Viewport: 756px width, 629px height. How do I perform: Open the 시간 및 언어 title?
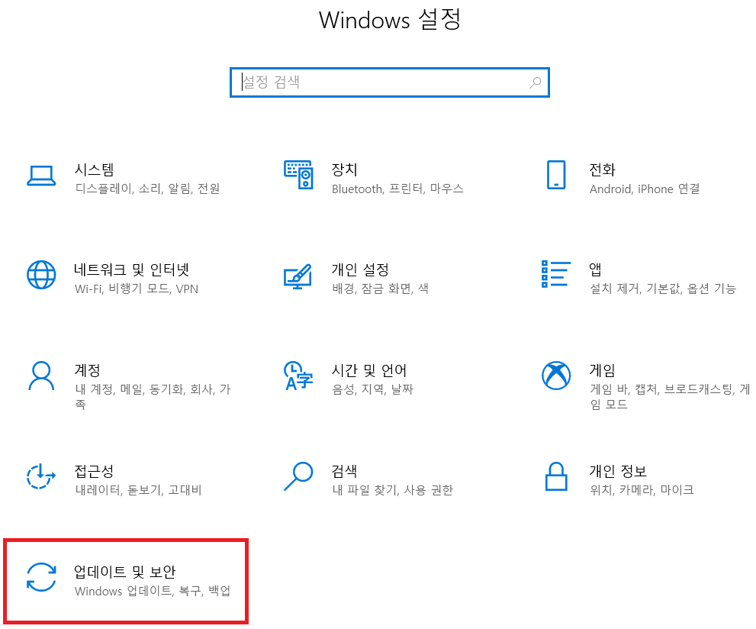[x=369, y=370]
